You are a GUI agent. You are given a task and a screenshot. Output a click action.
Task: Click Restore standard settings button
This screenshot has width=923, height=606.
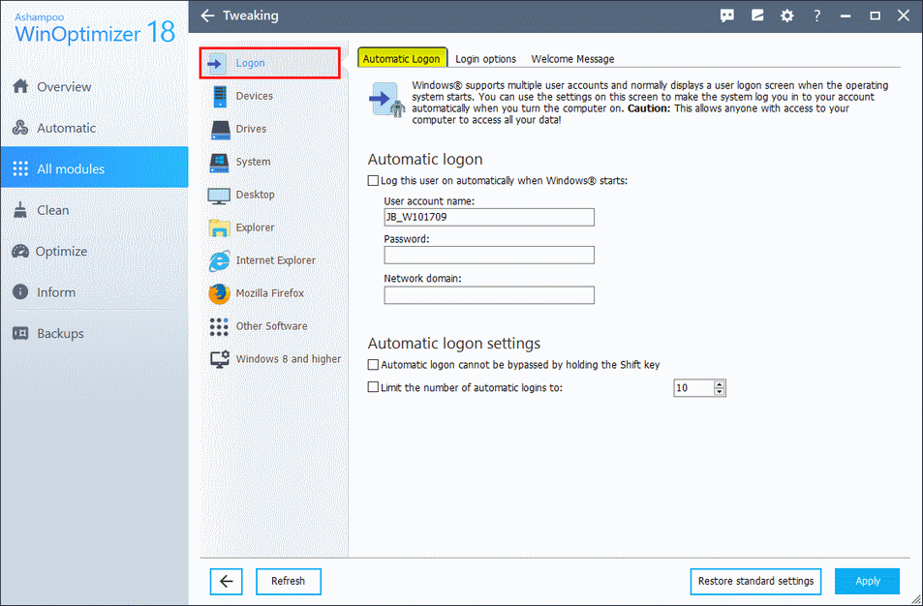click(x=755, y=581)
